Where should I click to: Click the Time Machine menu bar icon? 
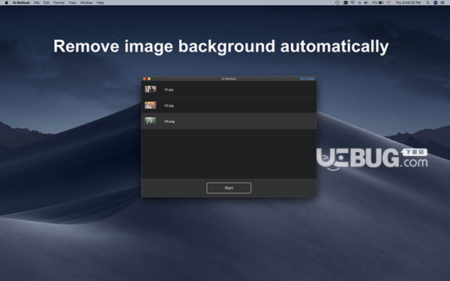coord(337,2)
